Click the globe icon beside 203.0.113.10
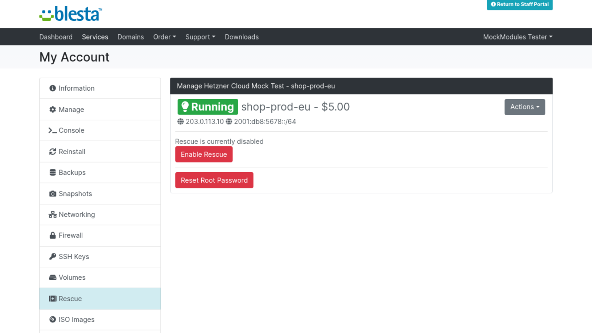Viewport: 592px width, 333px height. [180, 121]
